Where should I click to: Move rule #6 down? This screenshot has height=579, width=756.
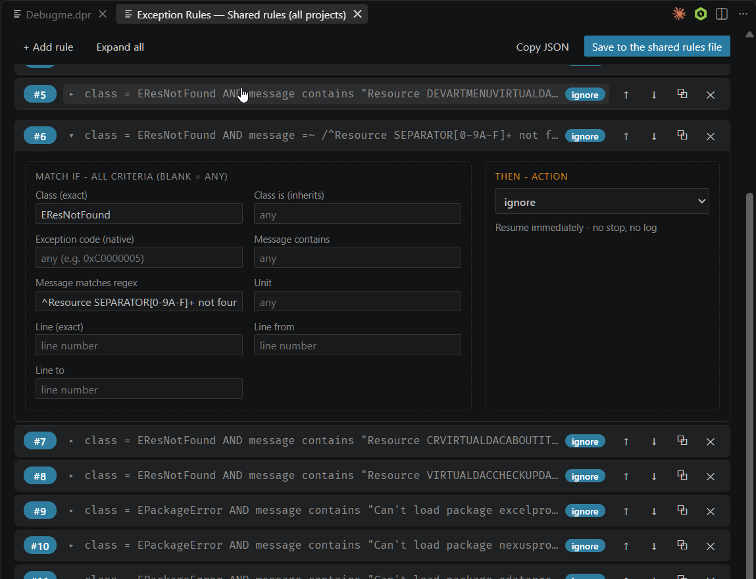(x=654, y=136)
